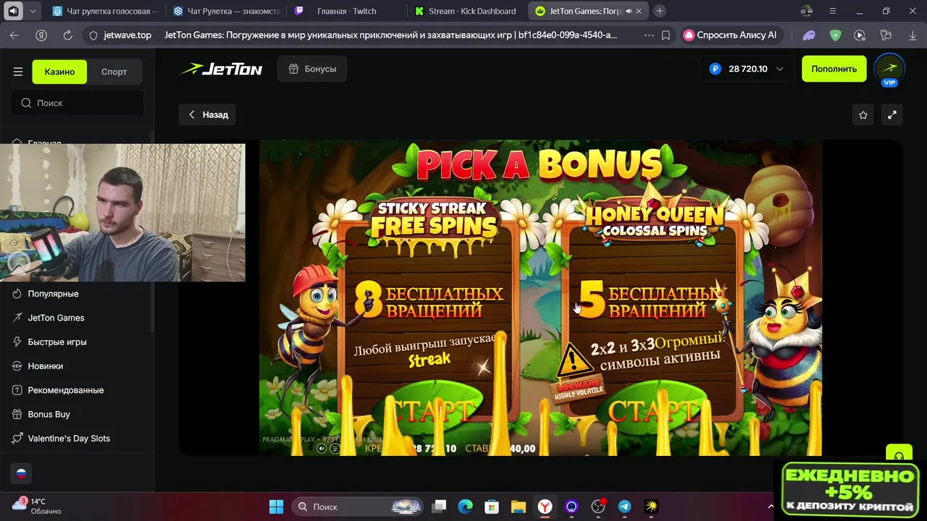This screenshot has height=521, width=927.
Task: Show hidden system tray icons
Action: pyautogui.click(x=771, y=507)
